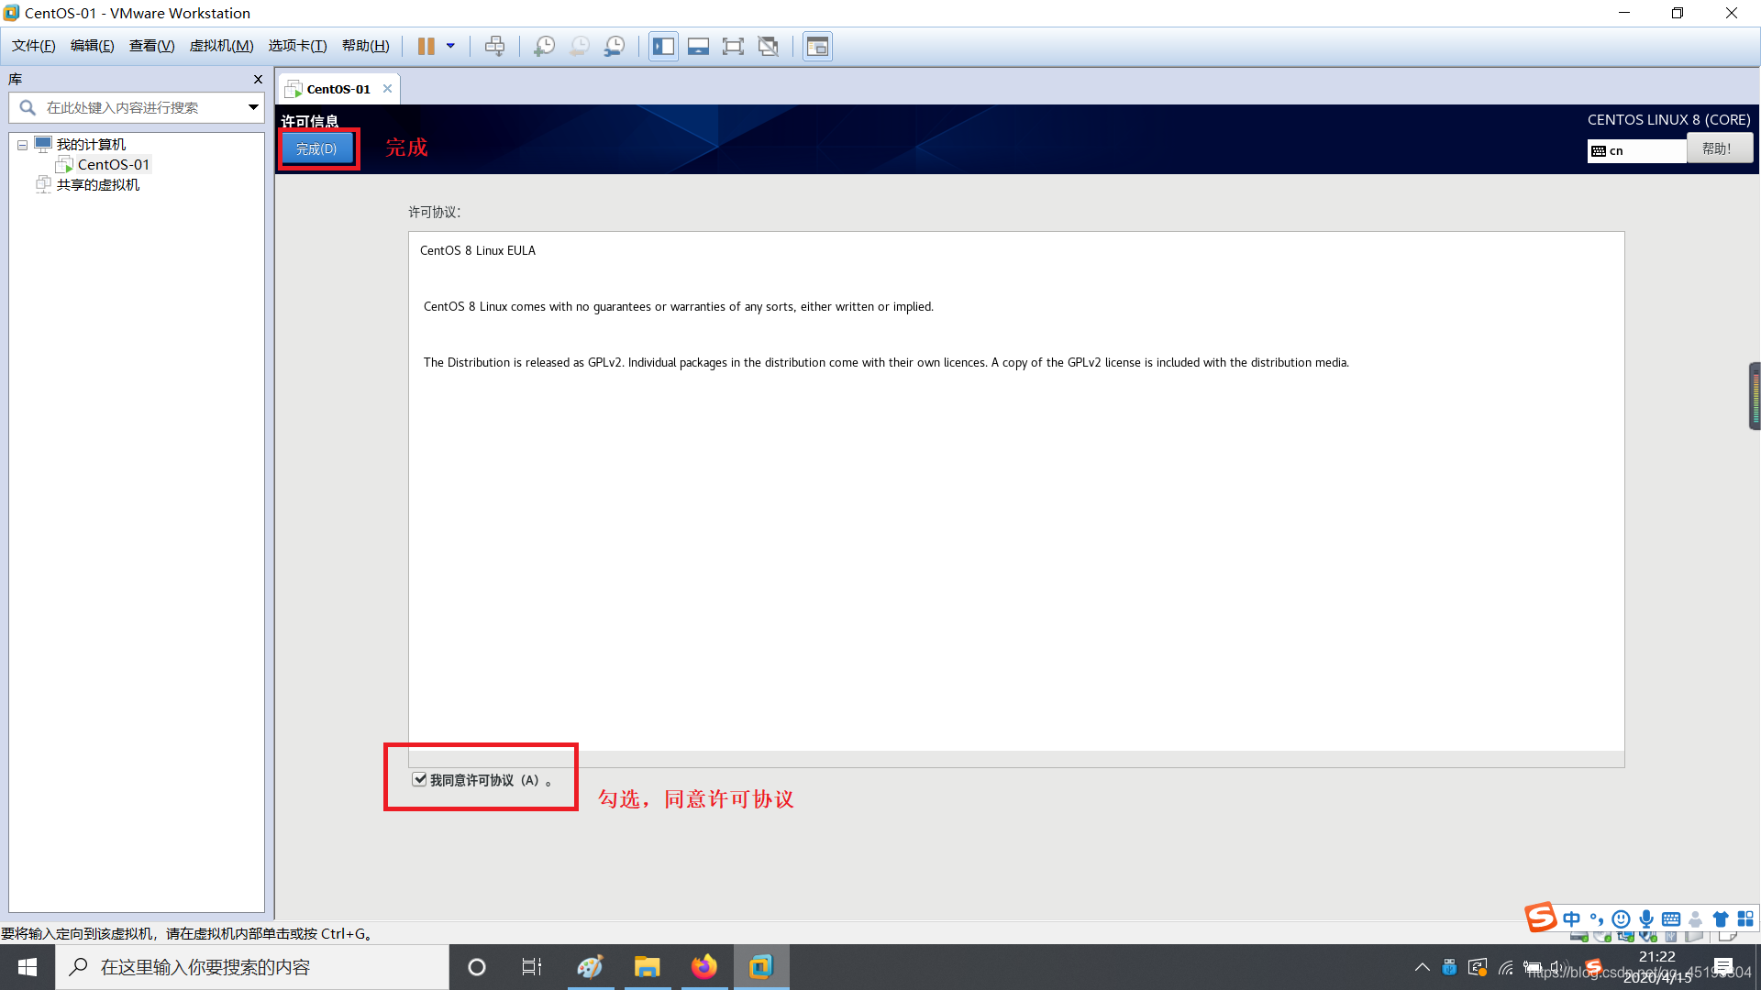Click the Sogou skin shirt icon
This screenshot has height=990, width=1761.
coord(1721,918)
